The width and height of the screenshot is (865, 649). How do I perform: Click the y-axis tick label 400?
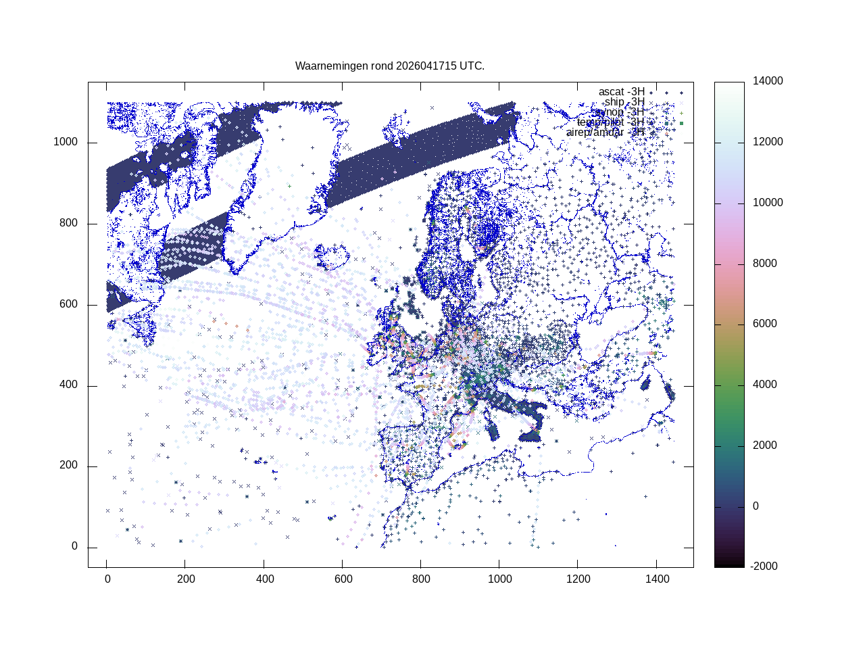(68, 385)
